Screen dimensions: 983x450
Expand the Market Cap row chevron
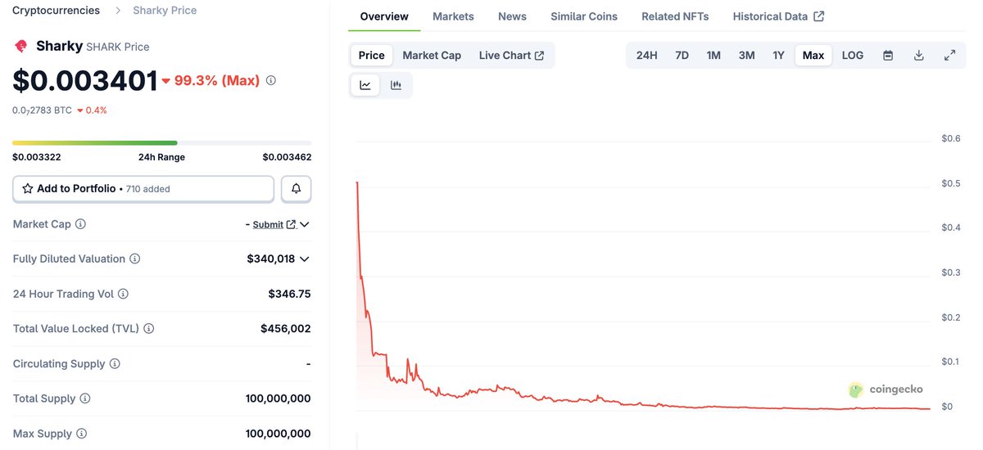pyautogui.click(x=305, y=224)
